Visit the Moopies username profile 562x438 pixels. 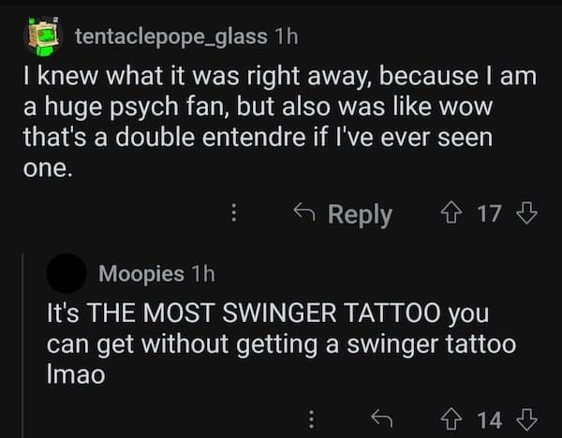(x=141, y=273)
